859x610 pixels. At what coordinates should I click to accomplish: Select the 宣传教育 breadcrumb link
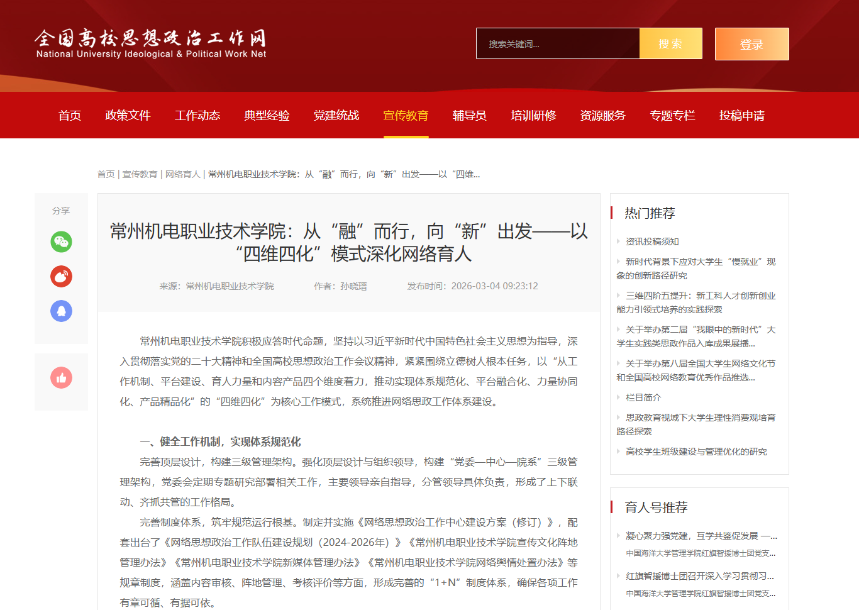click(140, 174)
